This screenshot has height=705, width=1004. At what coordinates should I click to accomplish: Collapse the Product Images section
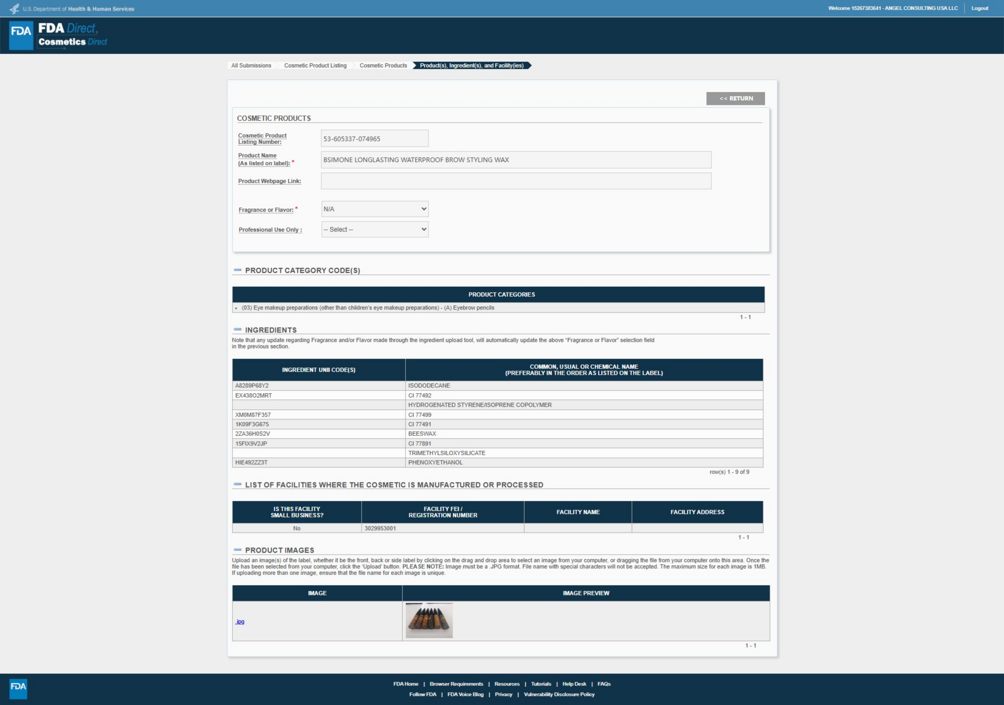pos(237,550)
